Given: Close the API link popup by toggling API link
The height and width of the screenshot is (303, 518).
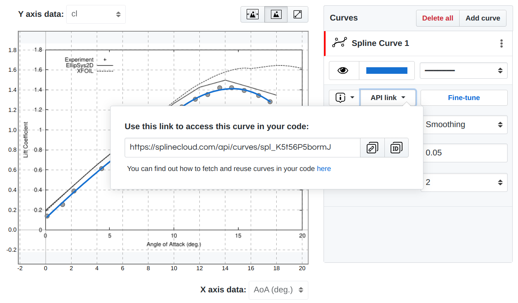Looking at the screenshot, I should (x=387, y=98).
